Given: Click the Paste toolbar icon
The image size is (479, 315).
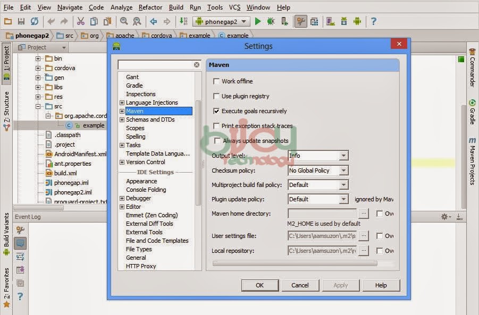Looking at the screenshot, I should (107, 21).
